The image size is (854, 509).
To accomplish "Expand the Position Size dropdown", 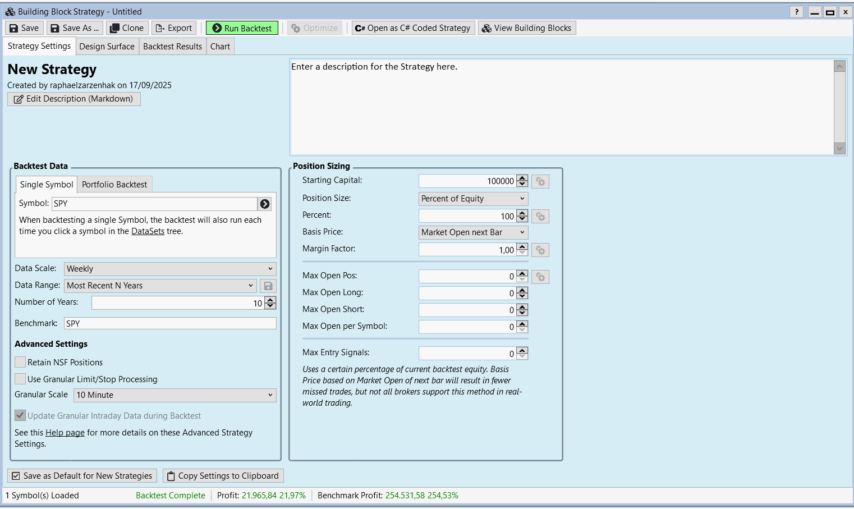I will click(x=473, y=199).
